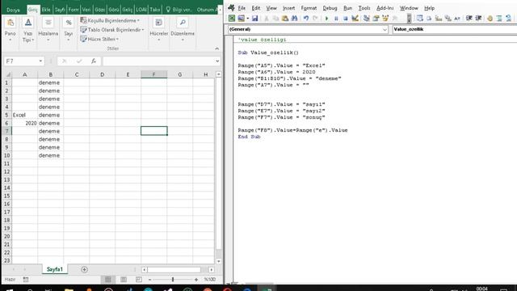Click the zoom out minus button
The height and width of the screenshot is (291, 517).
[x=149, y=280]
